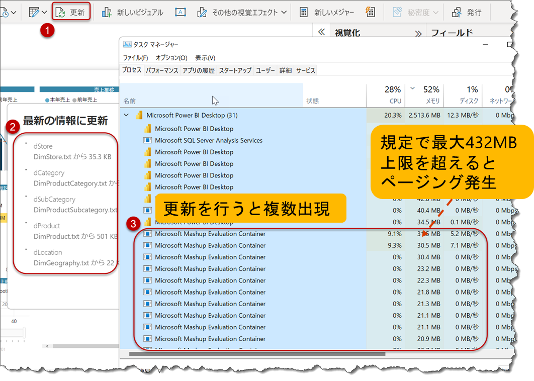Select the Mashup Evaluation Container using 30.5 MB
The image size is (534, 381).
(210, 245)
